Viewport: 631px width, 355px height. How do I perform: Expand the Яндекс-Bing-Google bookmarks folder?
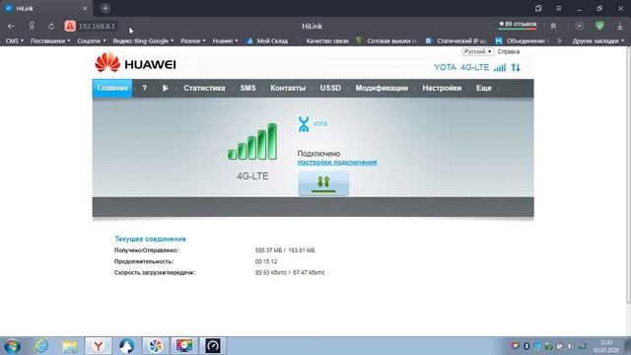[x=143, y=40]
